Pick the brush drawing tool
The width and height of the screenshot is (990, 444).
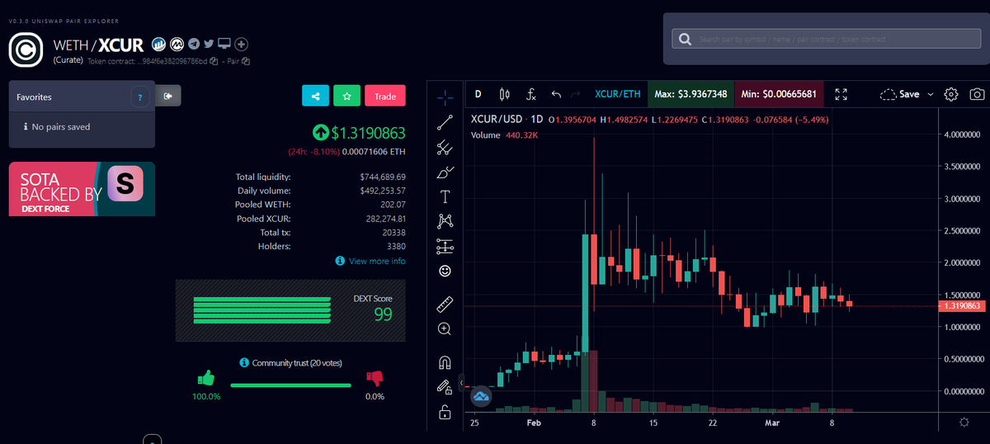(445, 172)
